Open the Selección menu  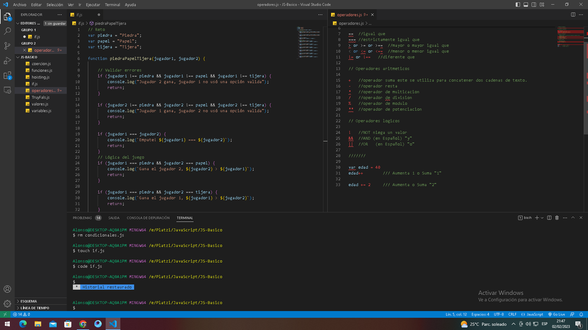[x=55, y=4]
